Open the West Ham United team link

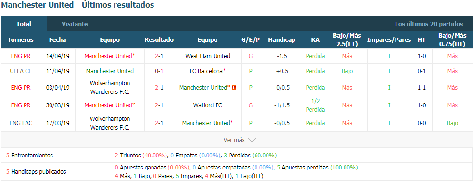click(207, 56)
